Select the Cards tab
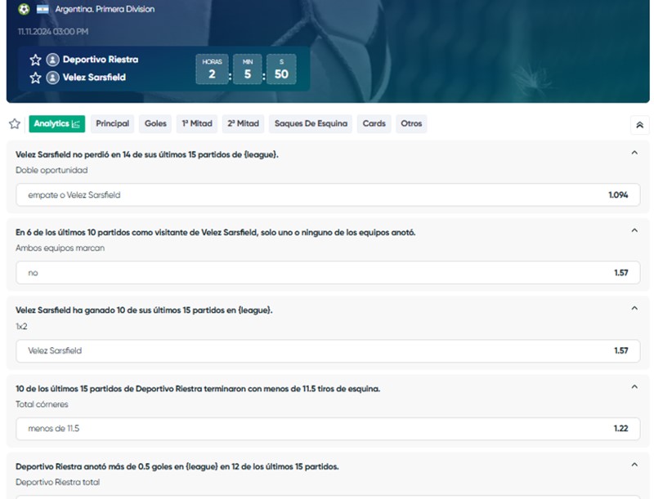The height and width of the screenshot is (499, 654). [374, 123]
